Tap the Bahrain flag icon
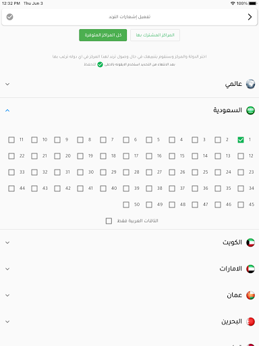 pos(250,322)
